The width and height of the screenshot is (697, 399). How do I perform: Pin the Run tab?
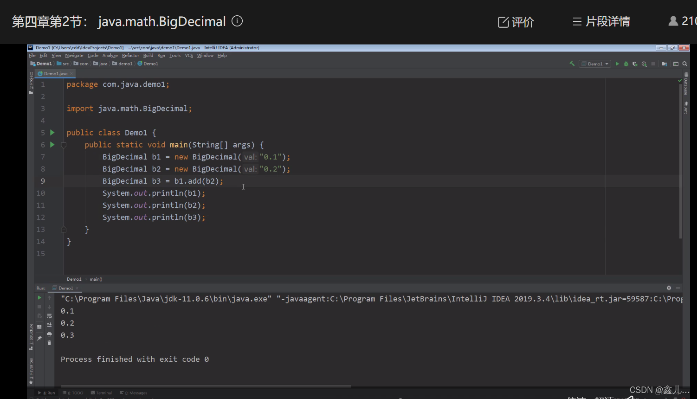tap(39, 338)
